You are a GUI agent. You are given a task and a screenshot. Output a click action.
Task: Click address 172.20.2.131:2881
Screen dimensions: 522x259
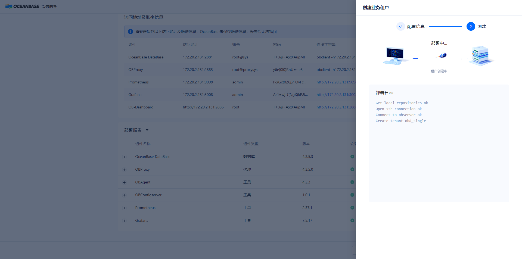point(198,57)
